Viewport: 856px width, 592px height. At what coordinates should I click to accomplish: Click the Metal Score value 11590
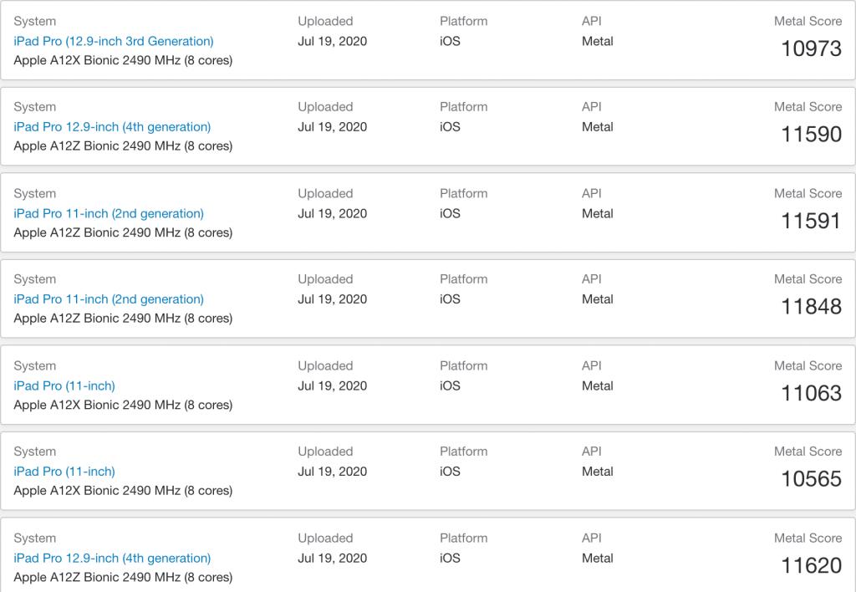click(x=811, y=135)
